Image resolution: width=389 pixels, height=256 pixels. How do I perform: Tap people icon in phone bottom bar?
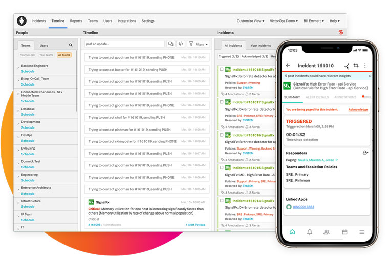point(327,232)
